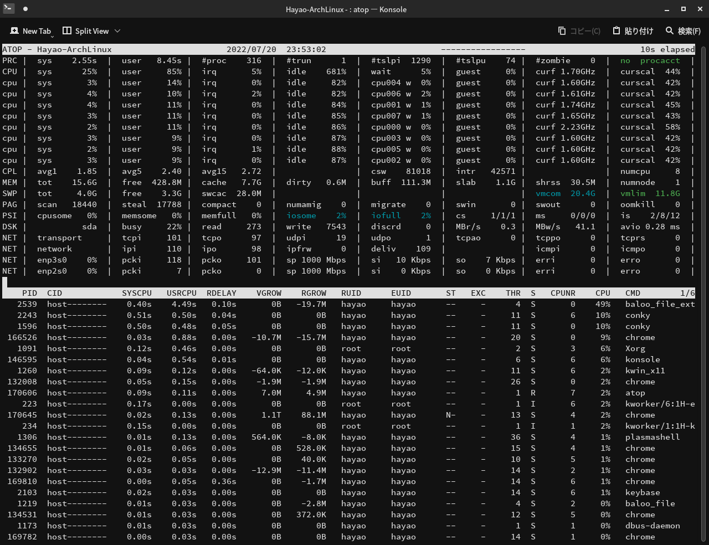The height and width of the screenshot is (545, 709).
Task: Click the Konsole terminal icon in title bar
Action: [9, 9]
